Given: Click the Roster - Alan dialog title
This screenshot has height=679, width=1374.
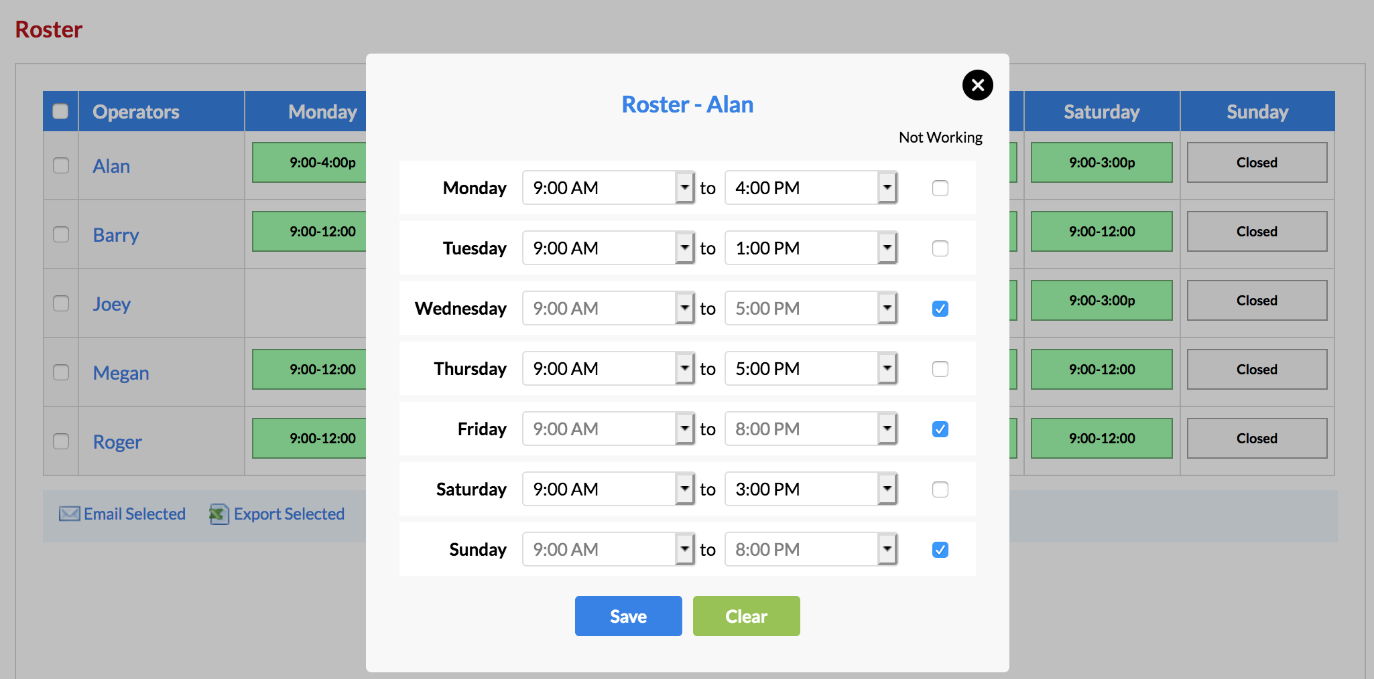Looking at the screenshot, I should pos(688,104).
